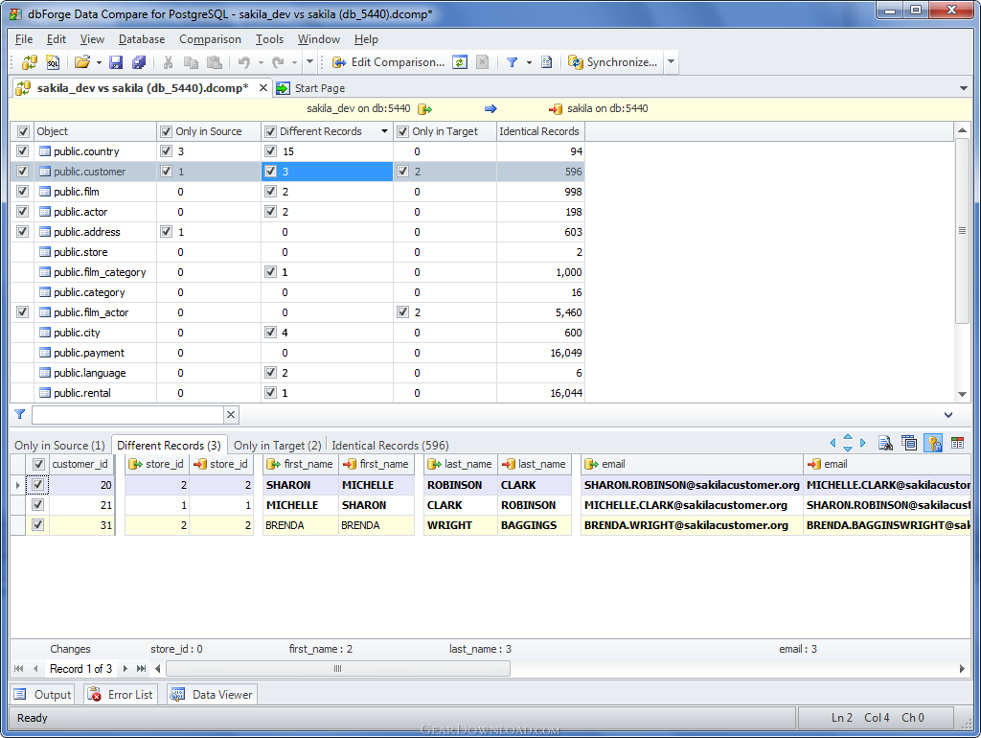Click the Synchronize button

pos(612,62)
